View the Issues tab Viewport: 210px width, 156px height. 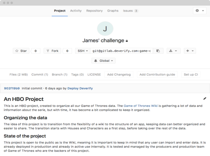(130, 11)
